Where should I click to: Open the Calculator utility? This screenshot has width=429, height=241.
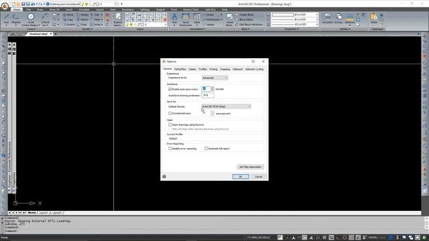[327, 19]
